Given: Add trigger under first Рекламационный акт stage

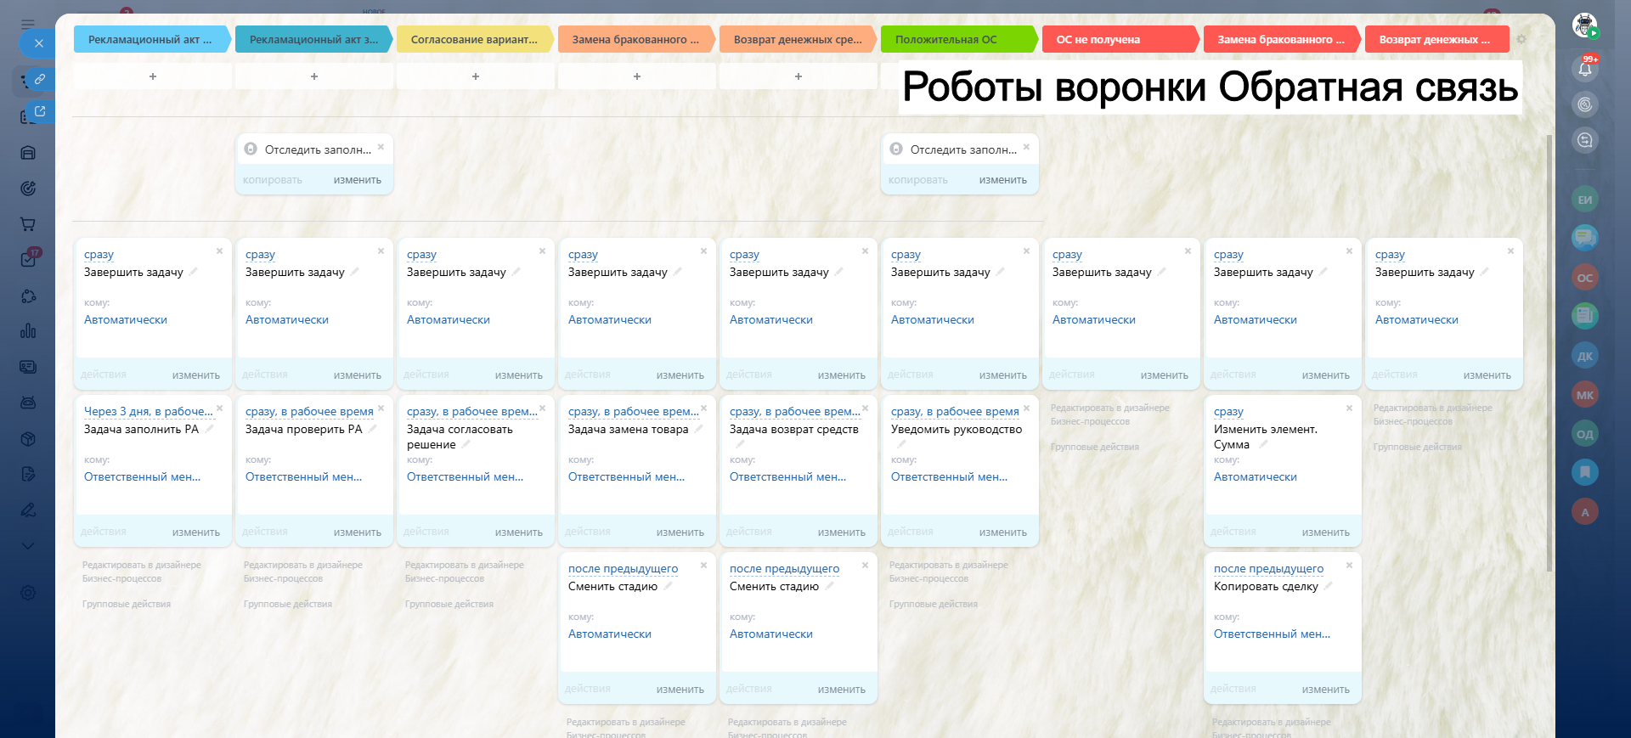Looking at the screenshot, I should (x=153, y=76).
